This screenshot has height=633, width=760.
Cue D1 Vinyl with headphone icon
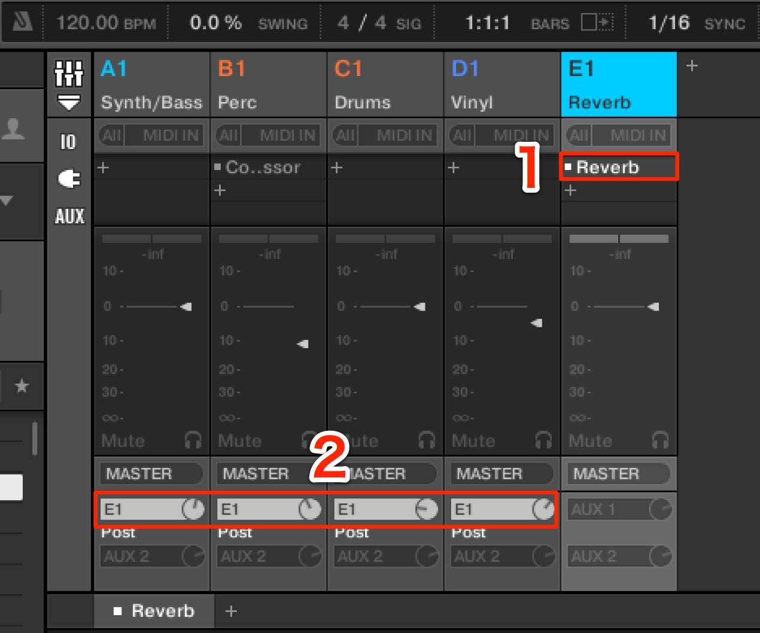(543, 440)
